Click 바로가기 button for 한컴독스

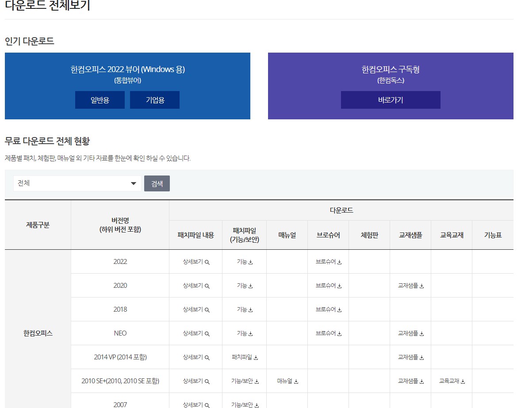[x=391, y=100]
